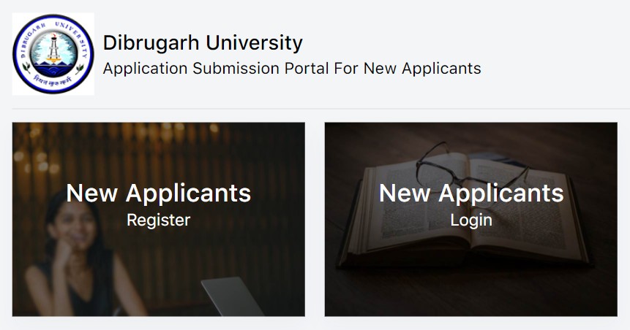Image resolution: width=630 pixels, height=330 pixels.
Task: Click the Dibrugarh University circular logo
Action: click(53, 54)
